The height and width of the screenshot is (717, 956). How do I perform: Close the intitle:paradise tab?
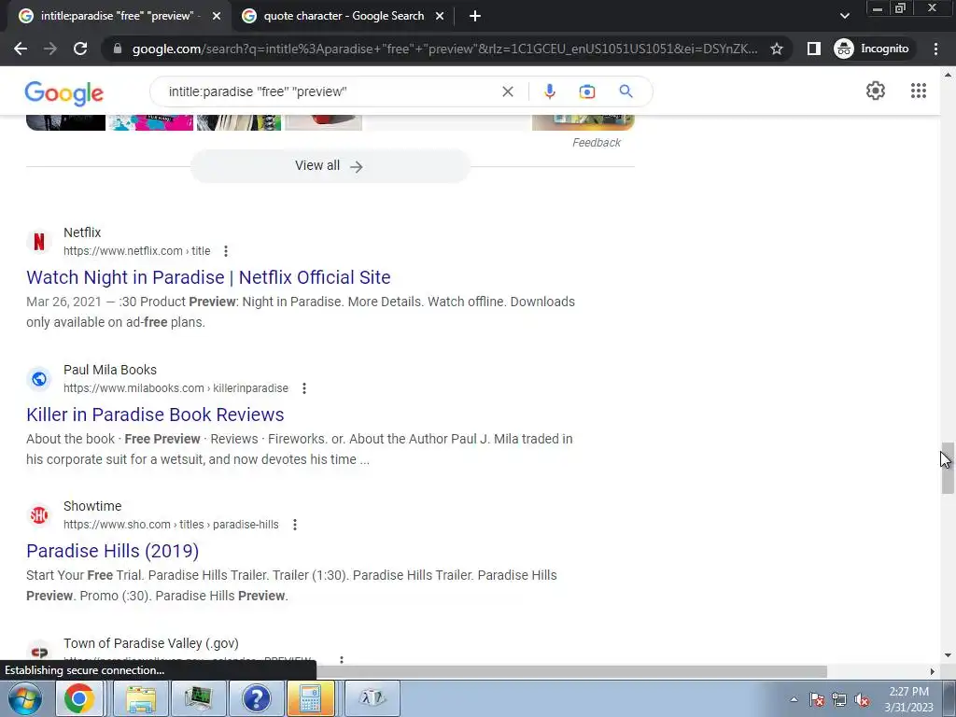[216, 17]
